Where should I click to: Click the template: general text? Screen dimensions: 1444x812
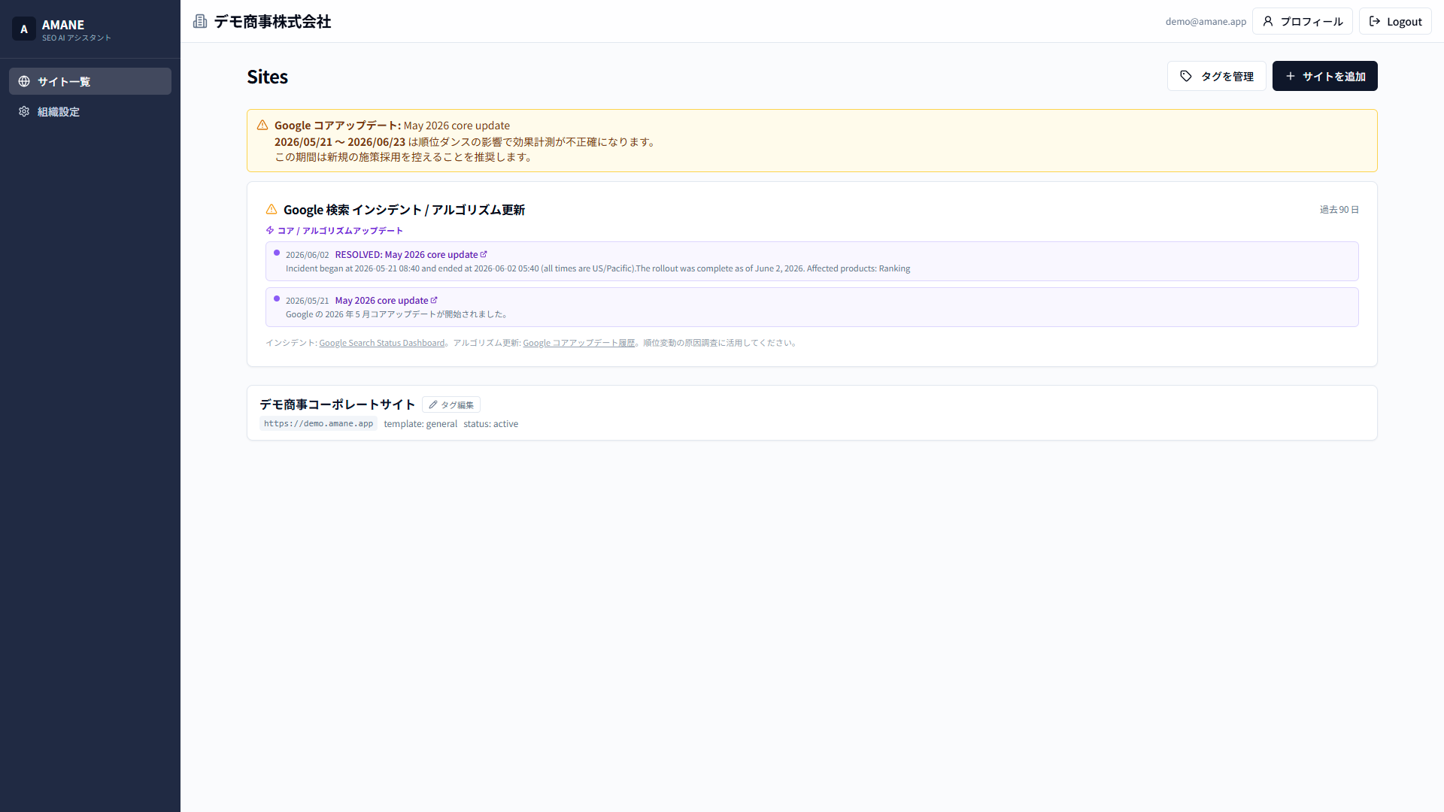[420, 424]
